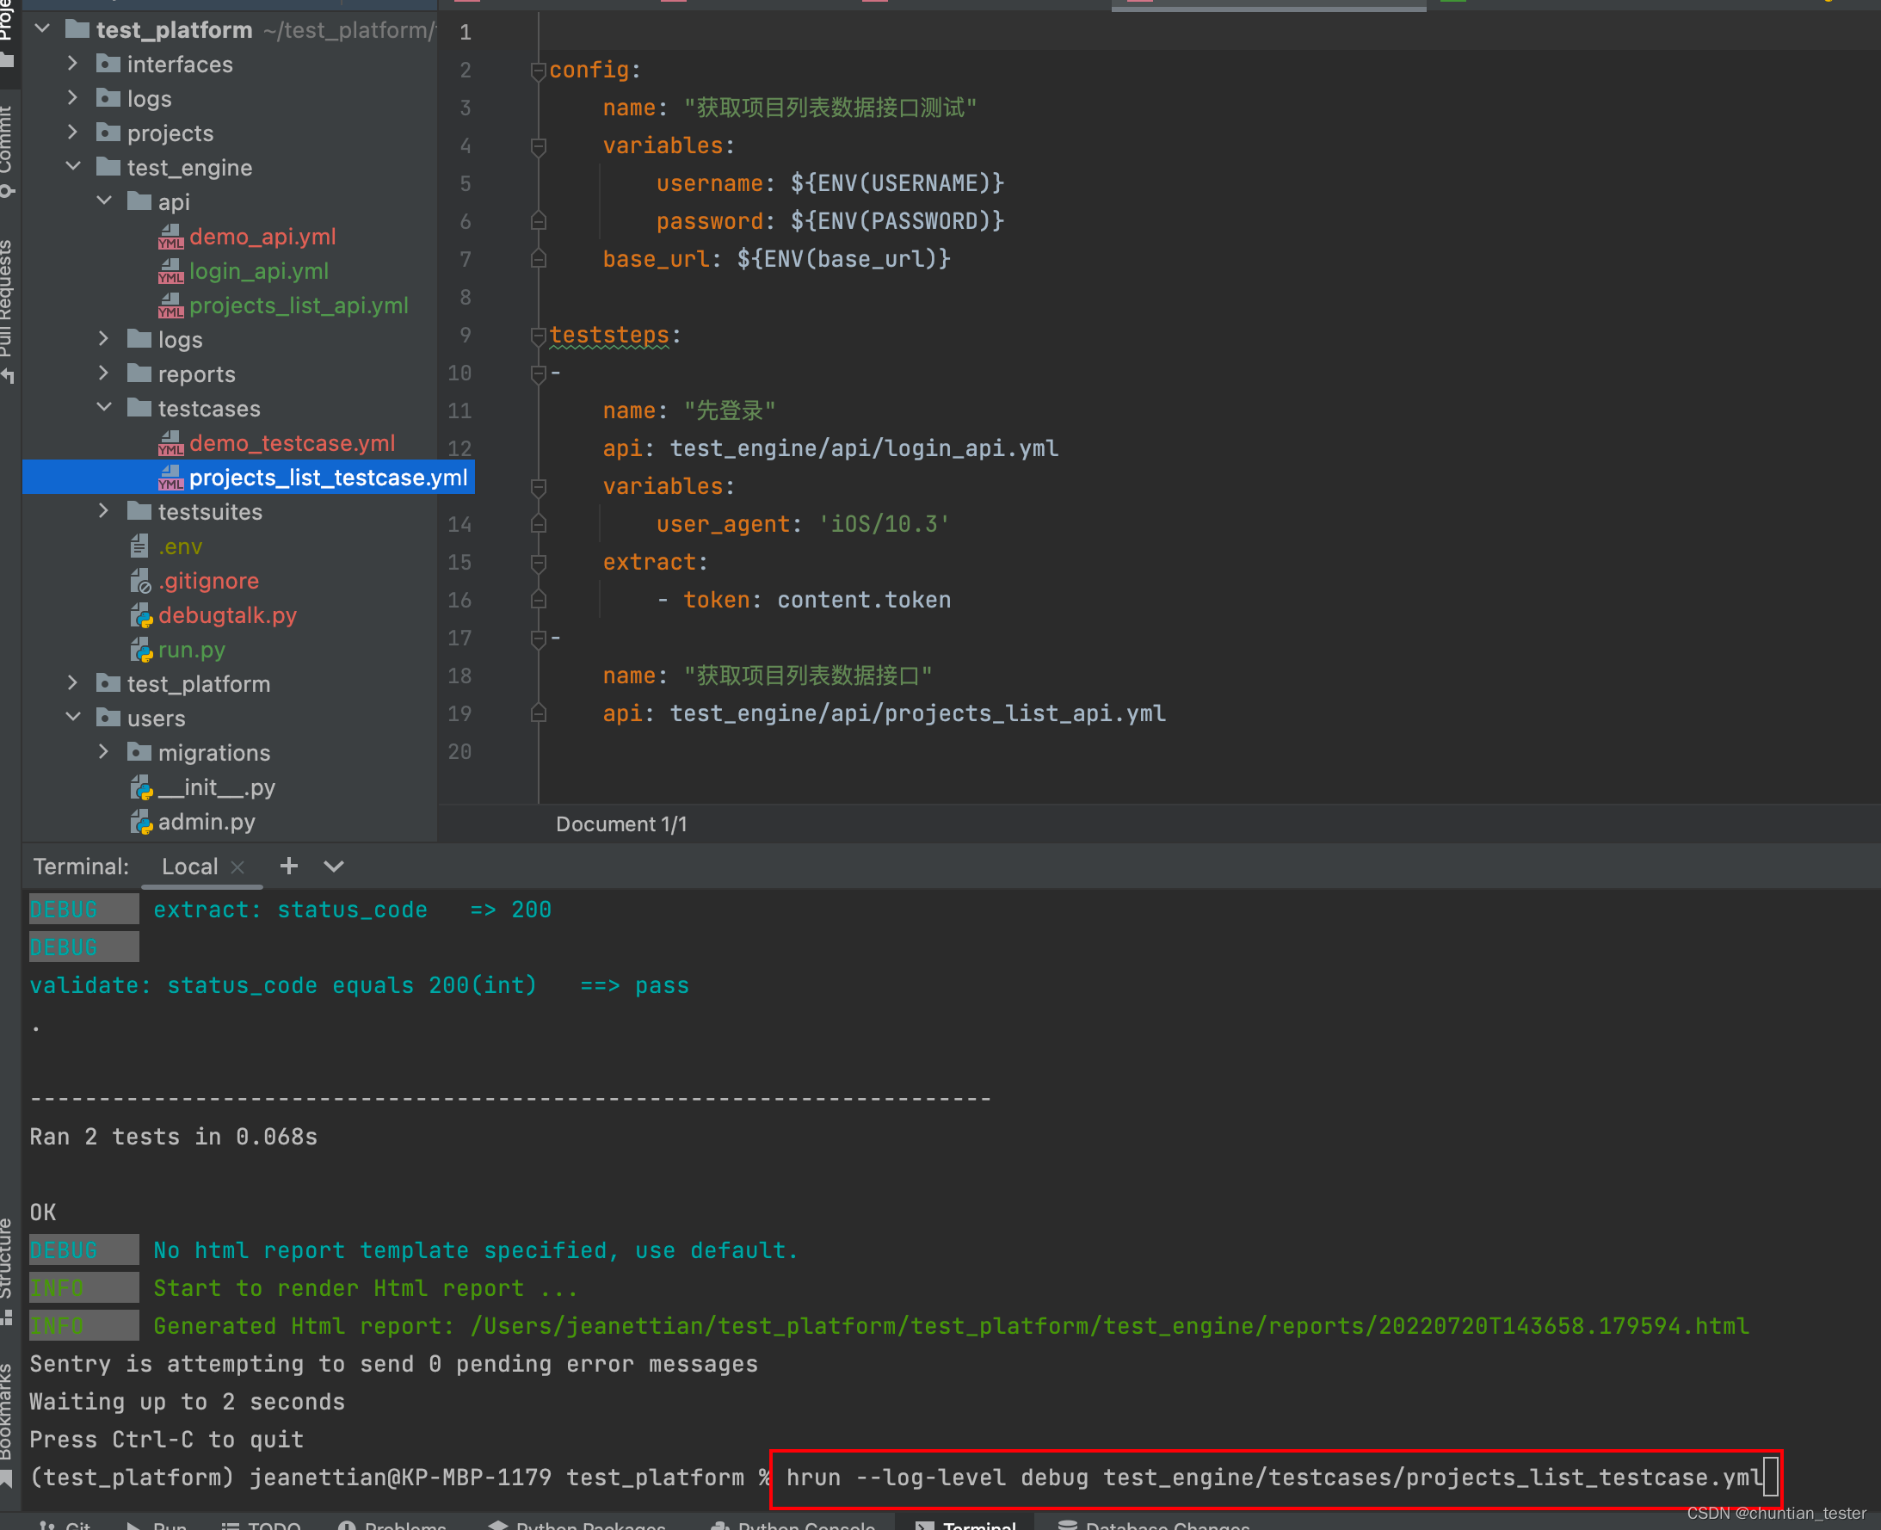Fold the config block in editor gutter
The image size is (1881, 1530).
(538, 71)
